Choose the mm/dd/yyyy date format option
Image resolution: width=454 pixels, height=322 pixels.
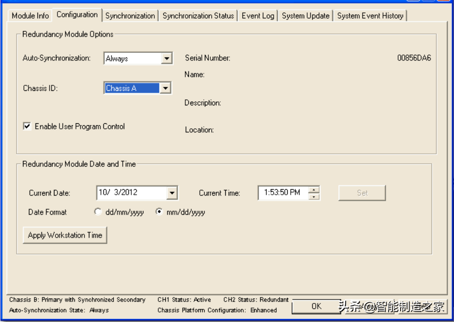(159, 212)
